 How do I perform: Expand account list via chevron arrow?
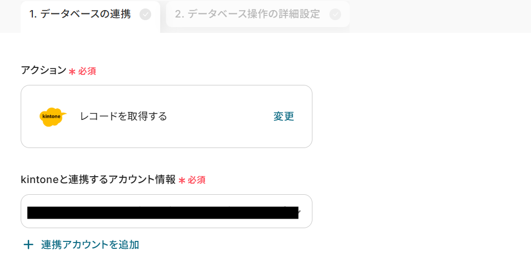pyautogui.click(x=299, y=212)
